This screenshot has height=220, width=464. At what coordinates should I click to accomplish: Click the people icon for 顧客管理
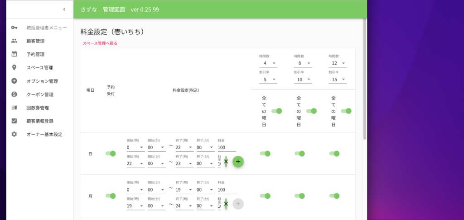point(14,41)
